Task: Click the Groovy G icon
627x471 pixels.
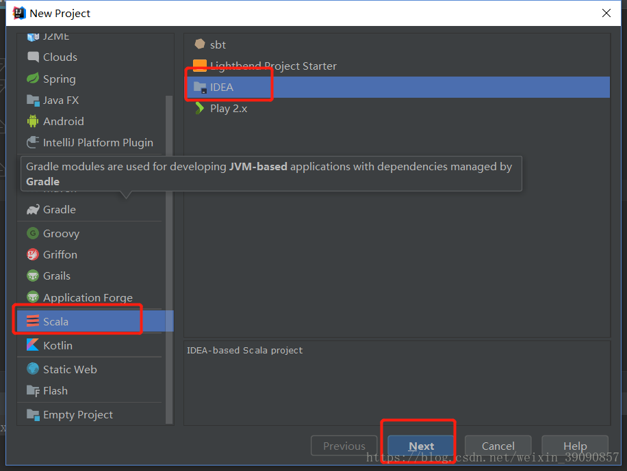Action: pos(33,233)
